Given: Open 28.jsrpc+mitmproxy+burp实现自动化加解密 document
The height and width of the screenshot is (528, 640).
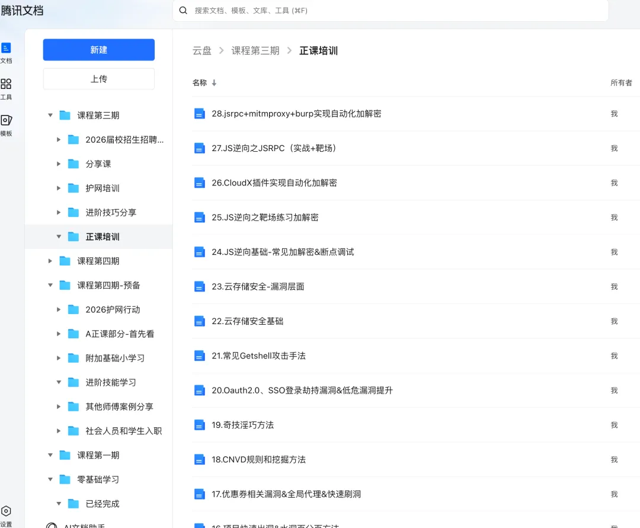Looking at the screenshot, I should [x=296, y=113].
